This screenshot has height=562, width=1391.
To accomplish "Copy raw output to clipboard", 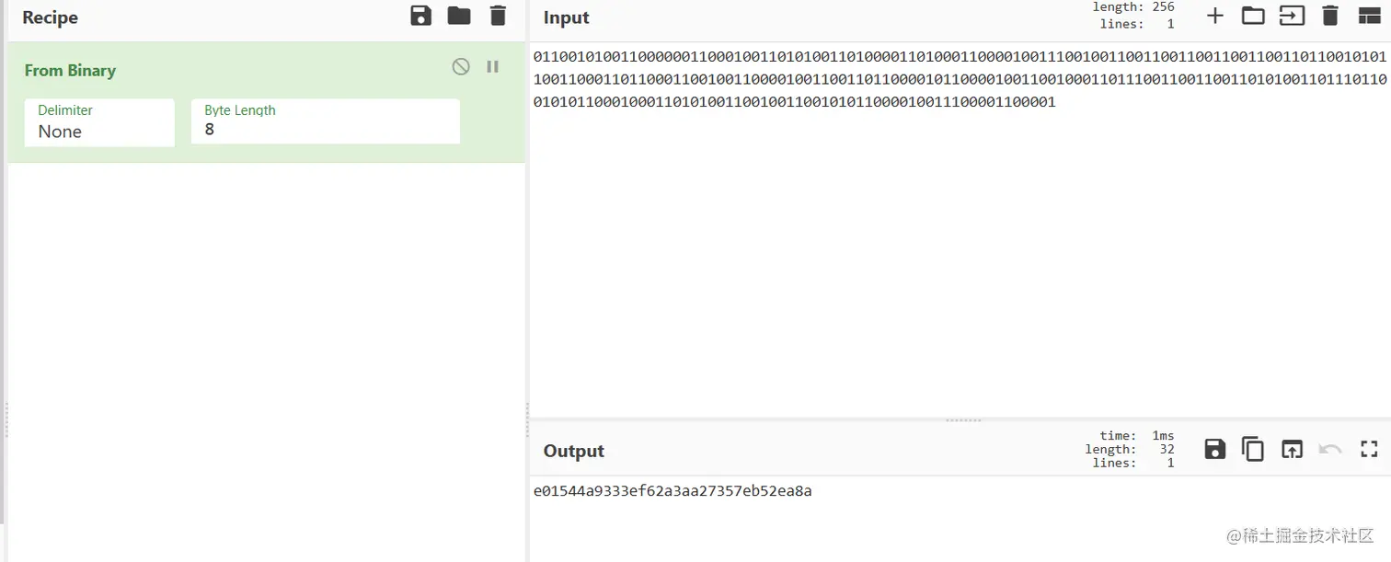I will pos(1253,449).
